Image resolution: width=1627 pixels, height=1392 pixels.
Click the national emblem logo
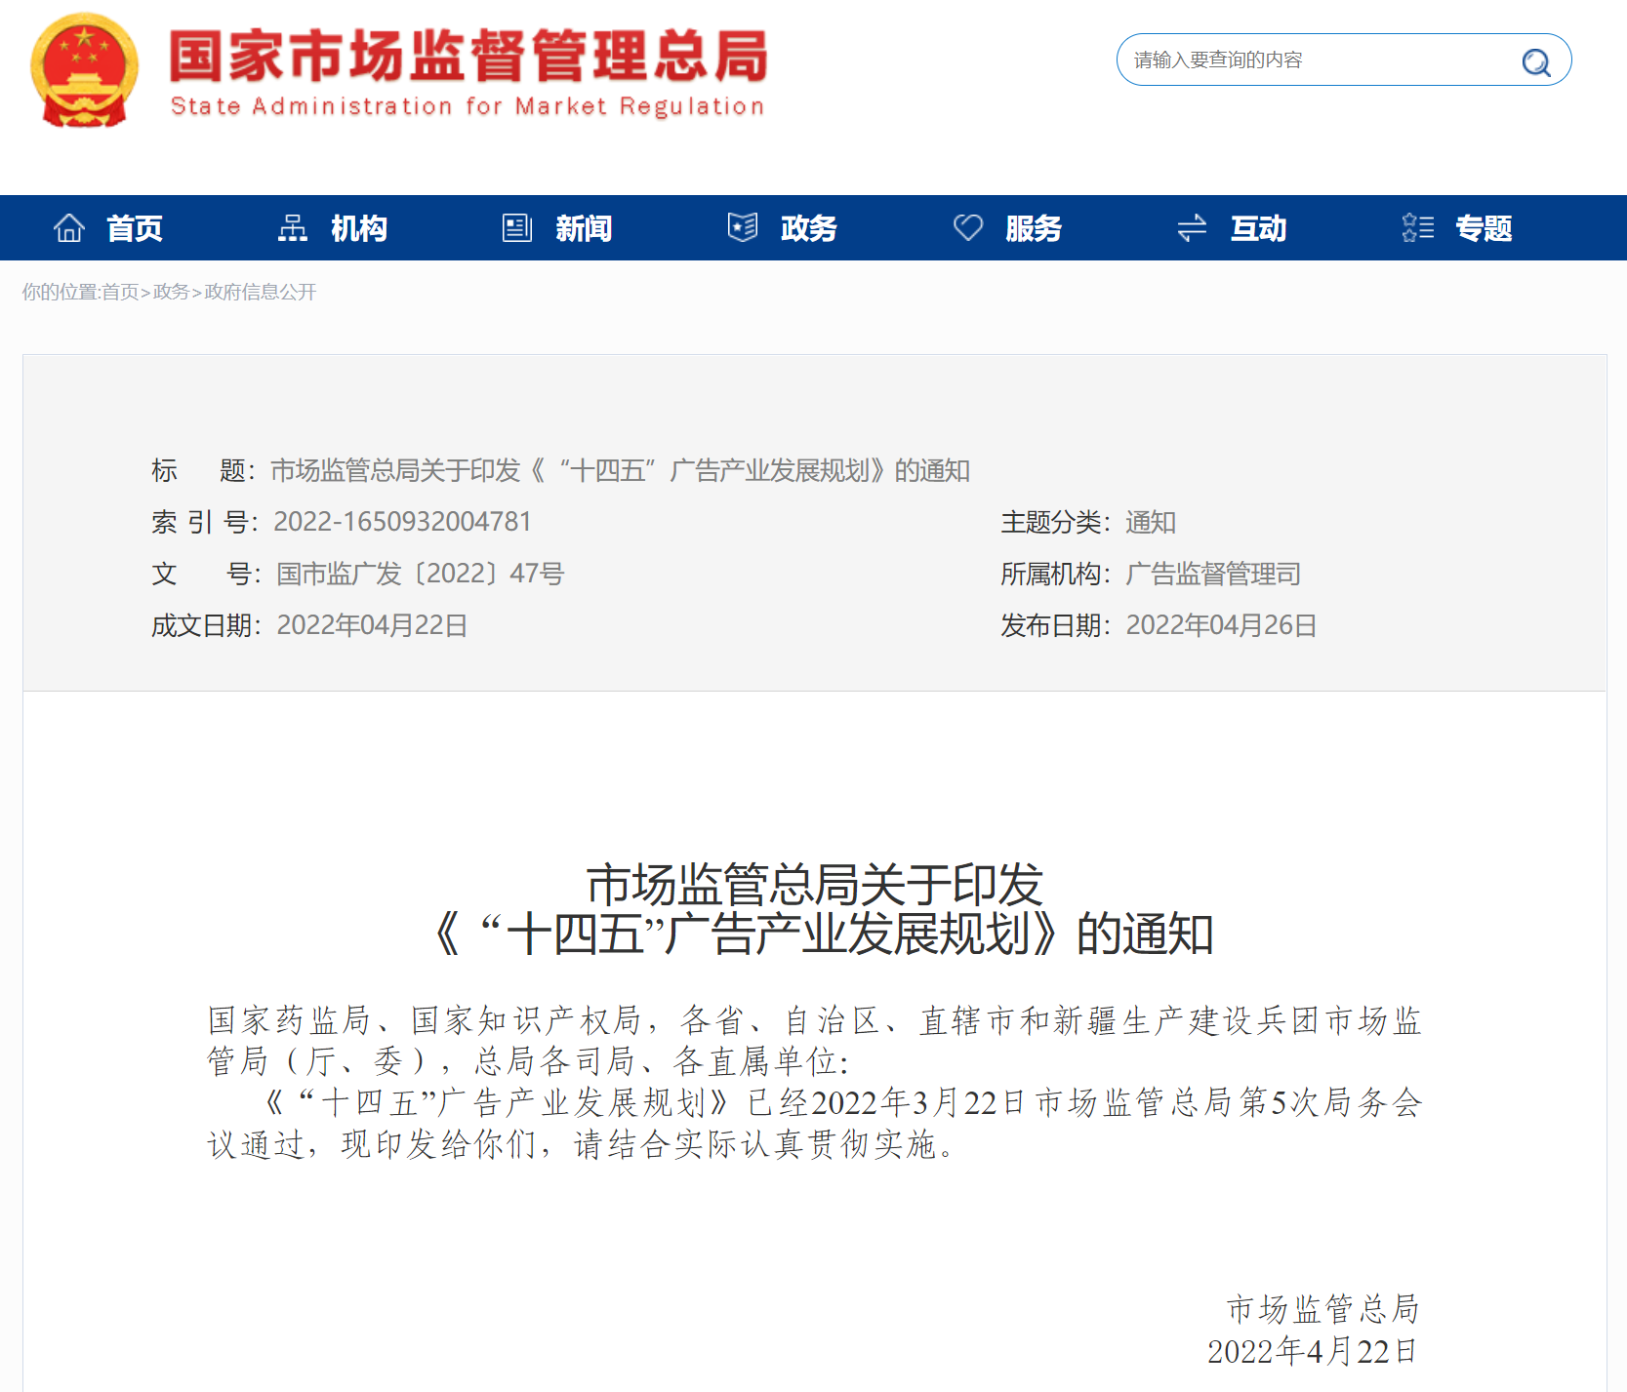pos(85,70)
